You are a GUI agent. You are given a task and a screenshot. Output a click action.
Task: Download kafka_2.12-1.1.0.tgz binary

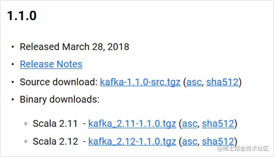click(x=132, y=141)
